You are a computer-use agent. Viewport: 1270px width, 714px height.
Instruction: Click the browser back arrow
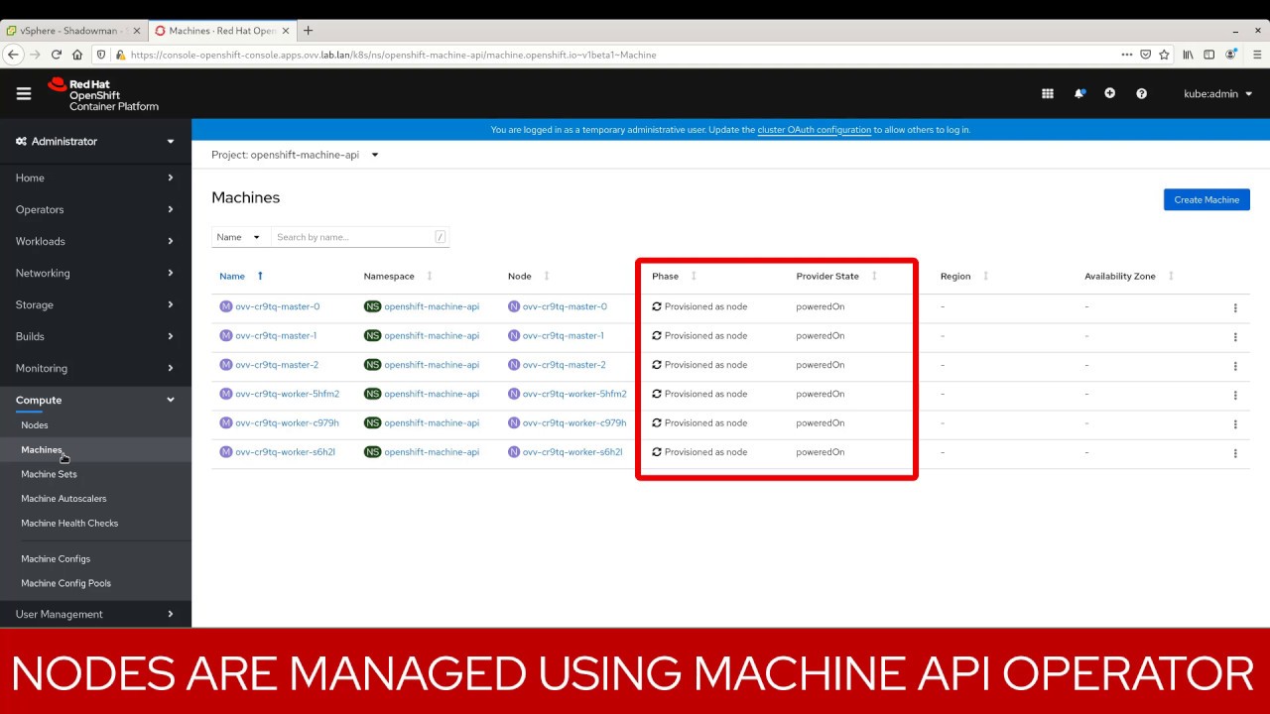[x=13, y=55]
